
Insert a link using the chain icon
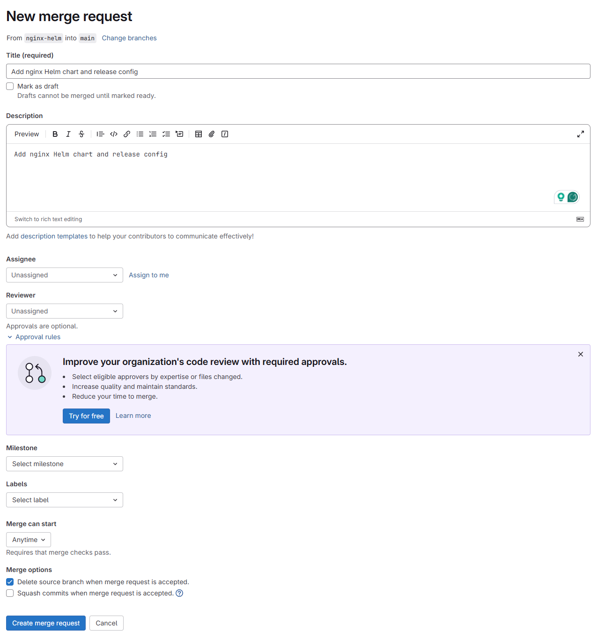click(127, 134)
